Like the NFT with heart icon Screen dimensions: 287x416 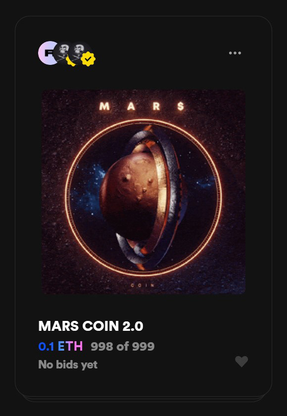tap(241, 362)
